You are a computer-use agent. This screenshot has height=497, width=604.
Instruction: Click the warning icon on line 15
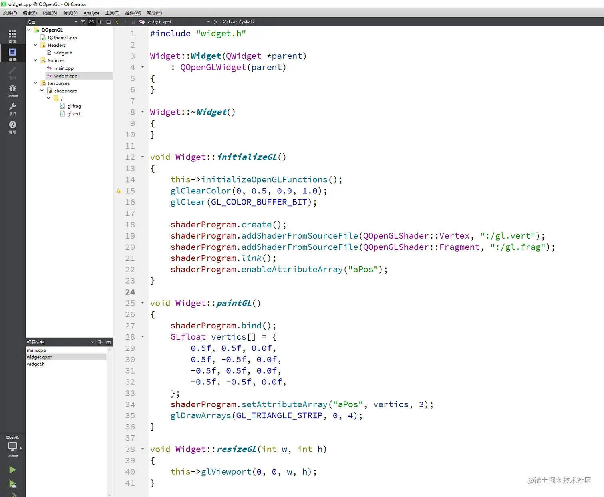click(119, 191)
